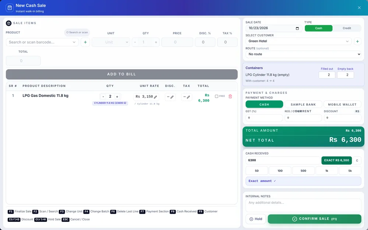This screenshot has height=230, width=368.
Task: Add 5k to cash received
Action: coord(350,171)
